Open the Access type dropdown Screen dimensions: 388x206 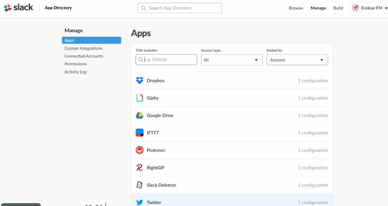coord(231,60)
